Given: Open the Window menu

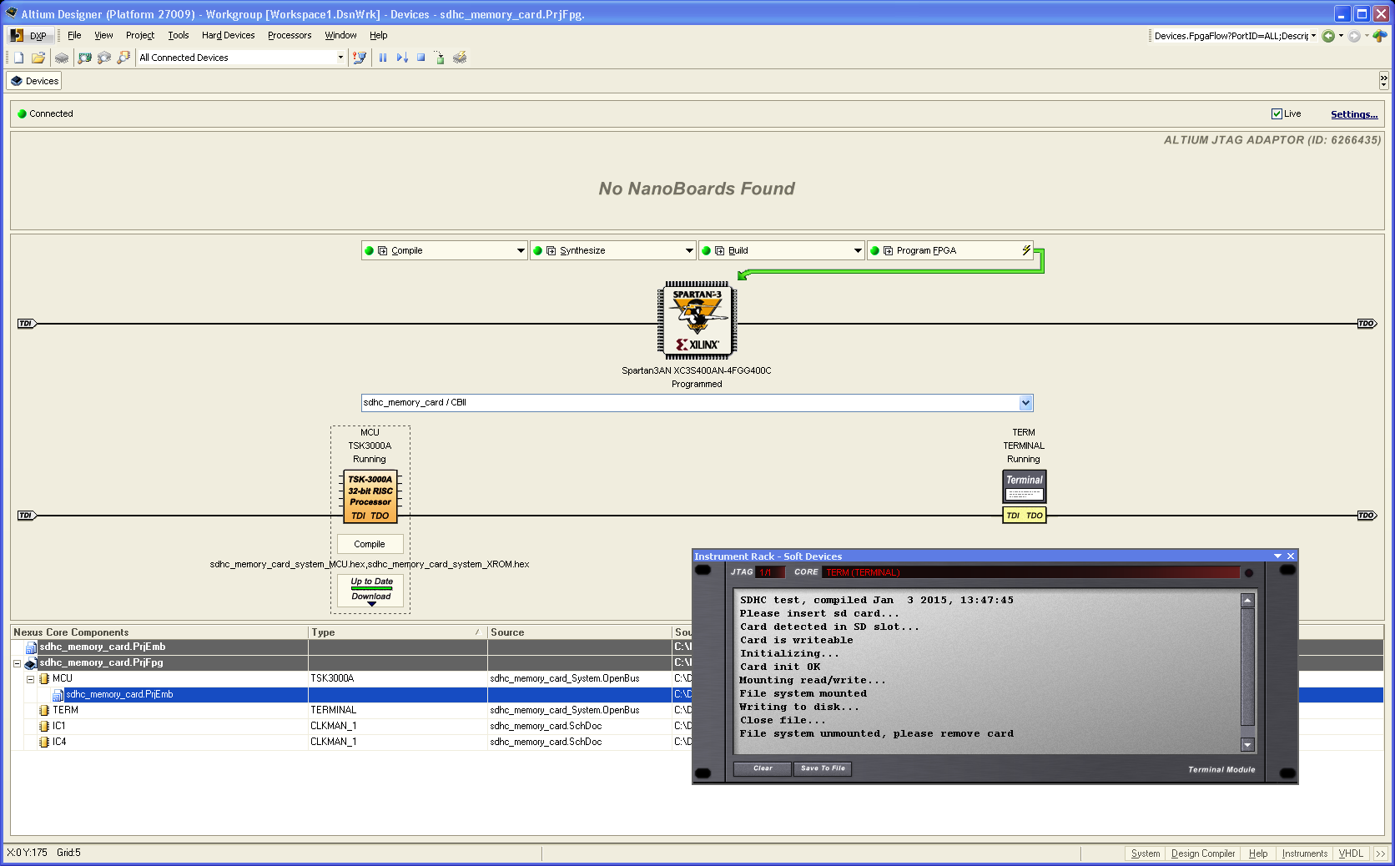Looking at the screenshot, I should [340, 35].
